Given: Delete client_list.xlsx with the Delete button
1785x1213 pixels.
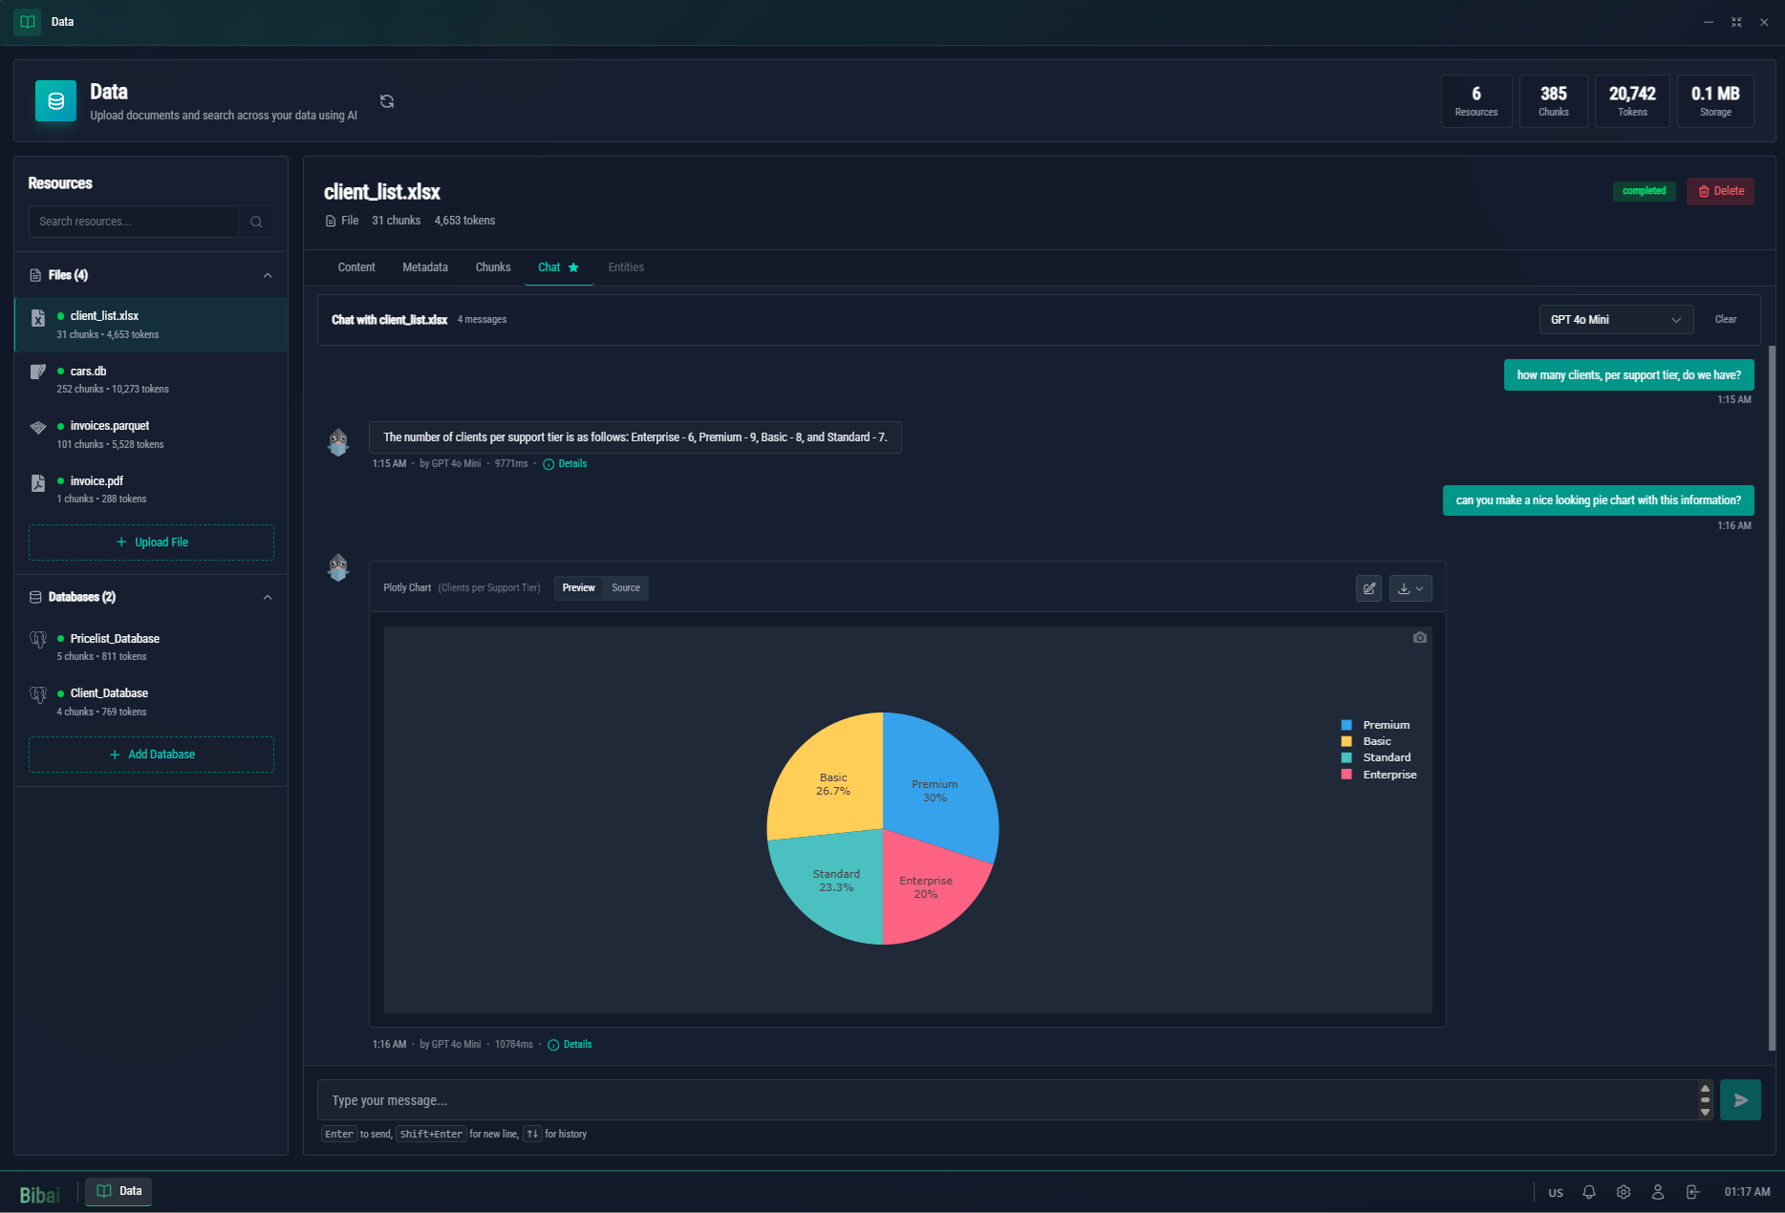Looking at the screenshot, I should pyautogui.click(x=1720, y=191).
